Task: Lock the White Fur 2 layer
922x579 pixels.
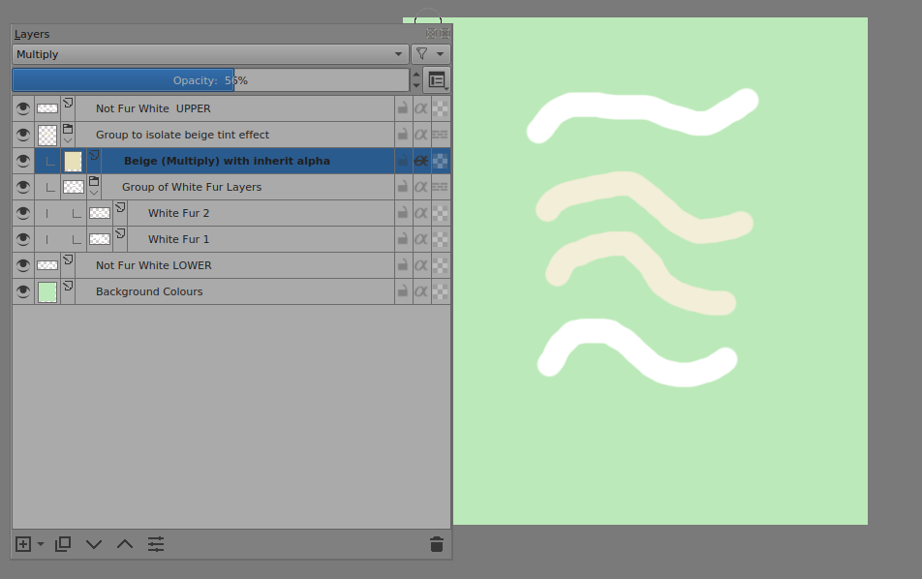Action: point(403,213)
